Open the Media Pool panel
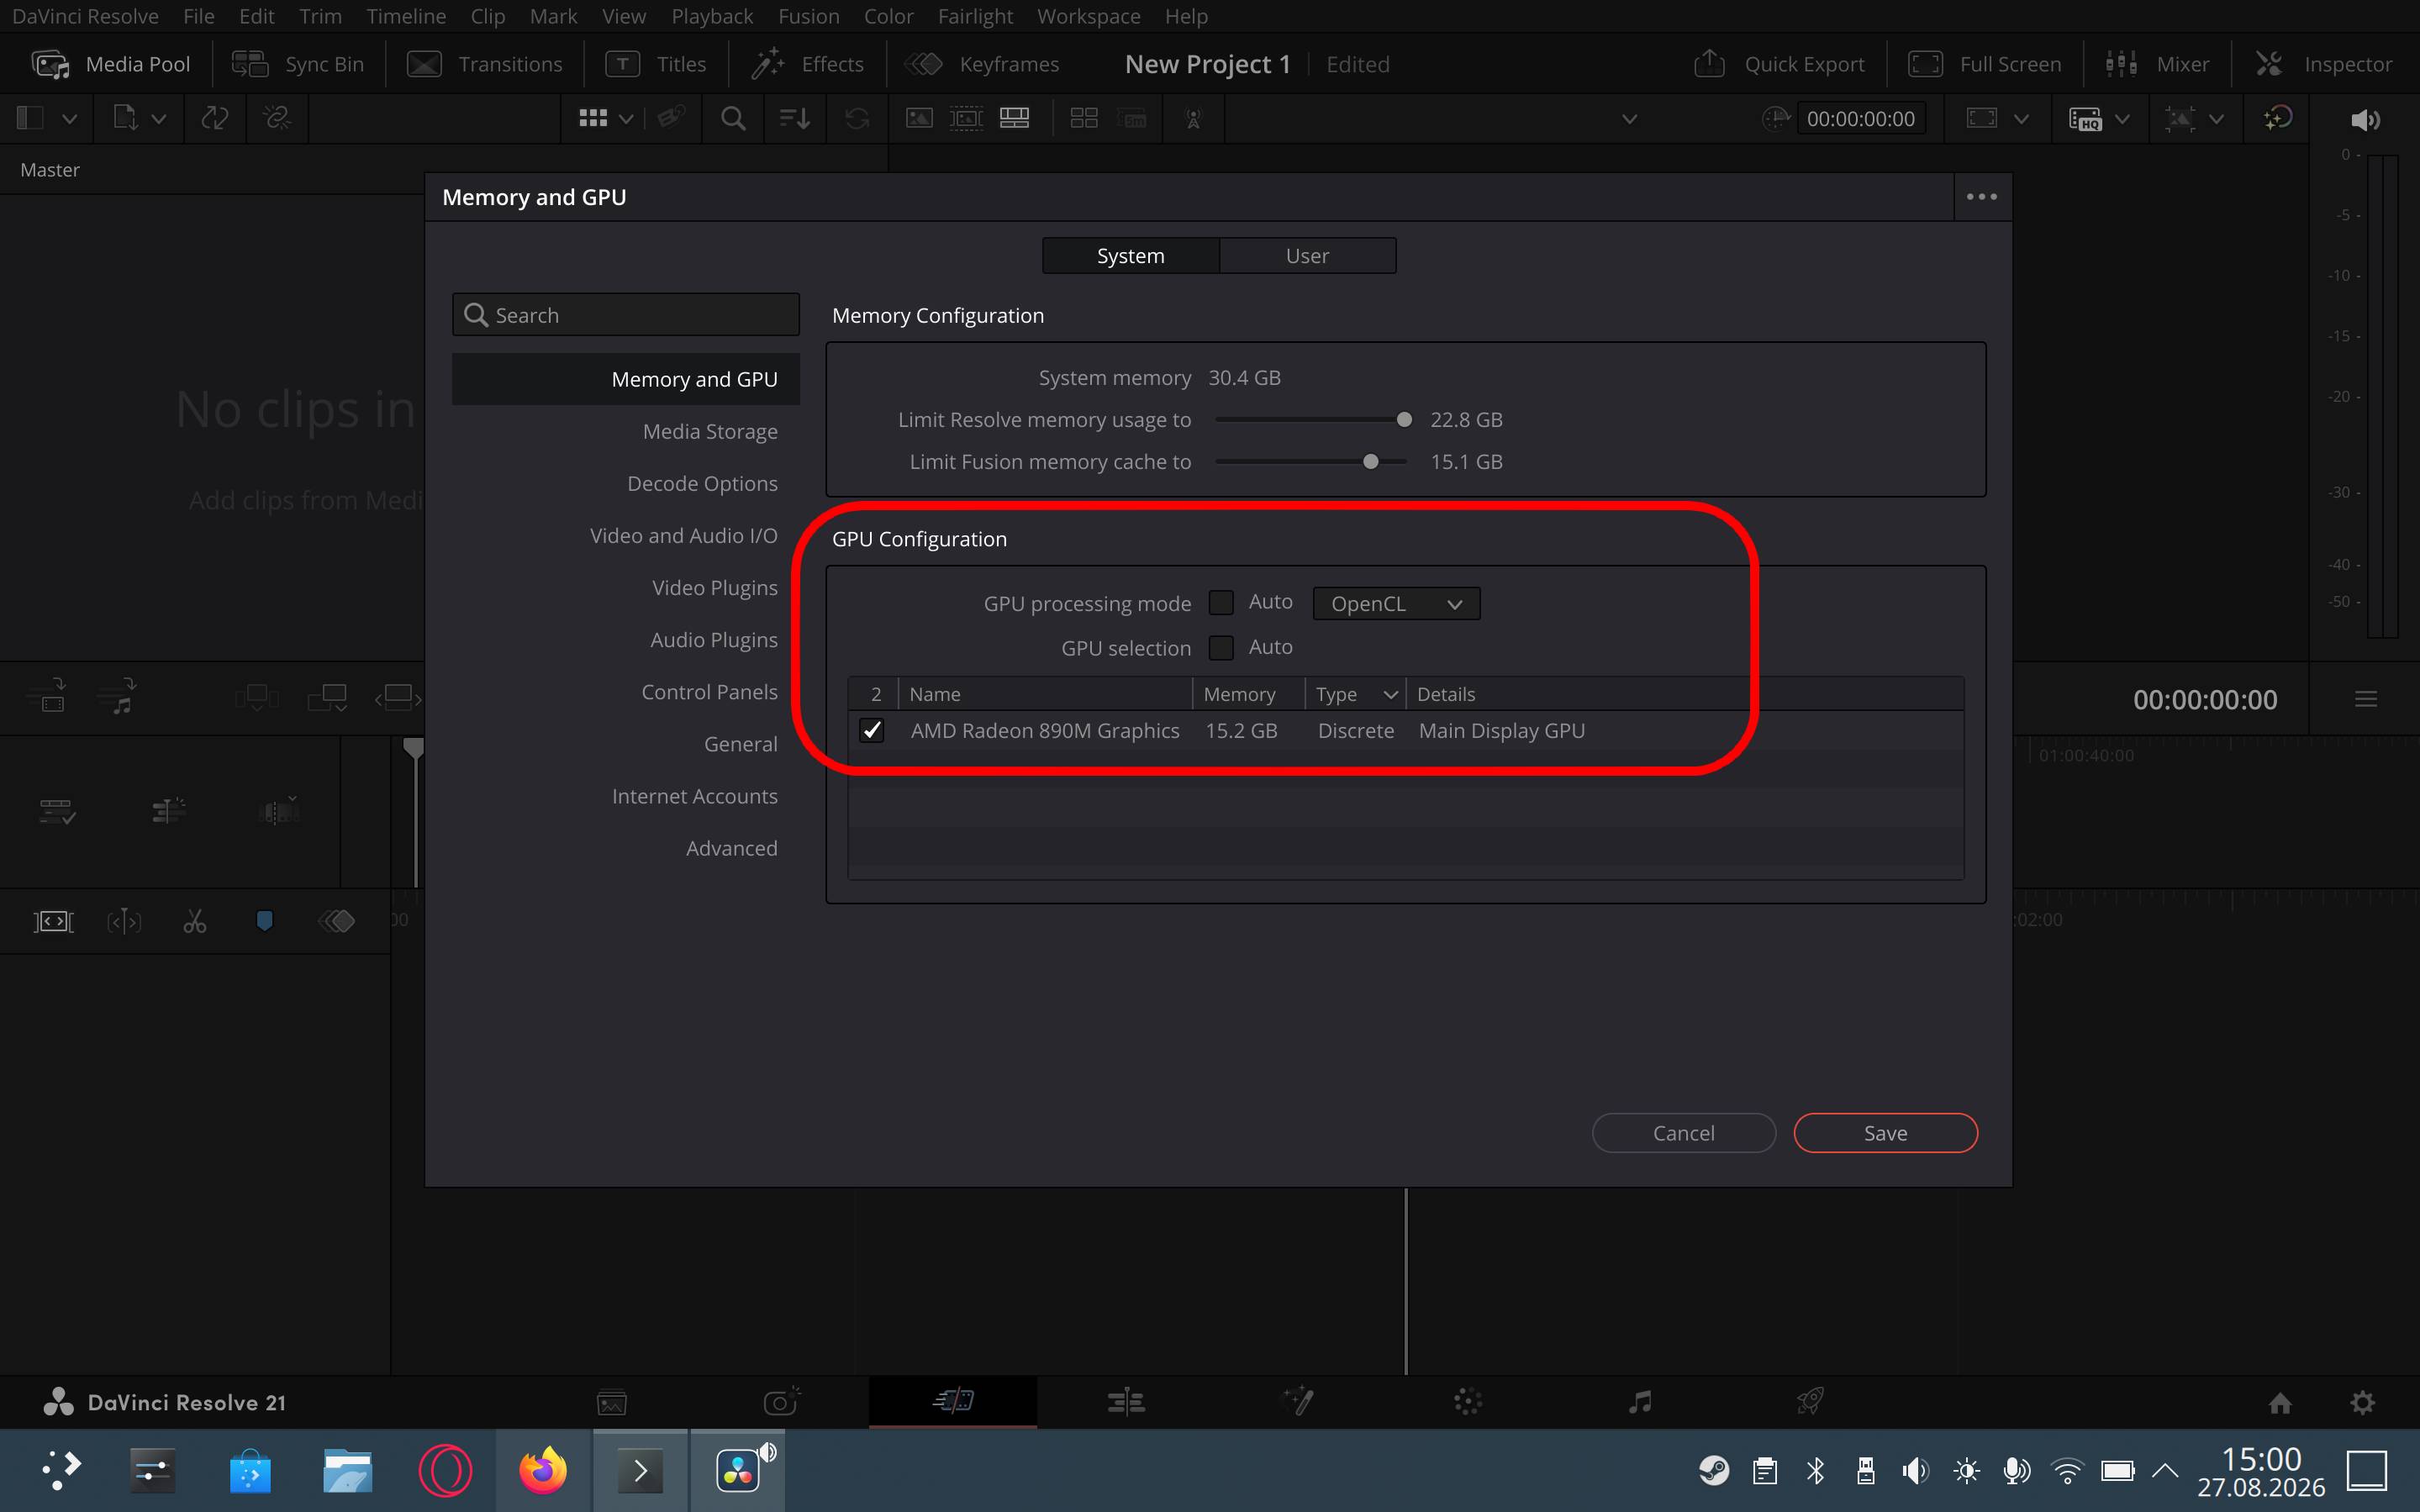 click(x=111, y=64)
